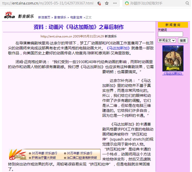Open the 新浪首页 breadcrumb link
Screen dimensions: 192x172
(44, 17)
